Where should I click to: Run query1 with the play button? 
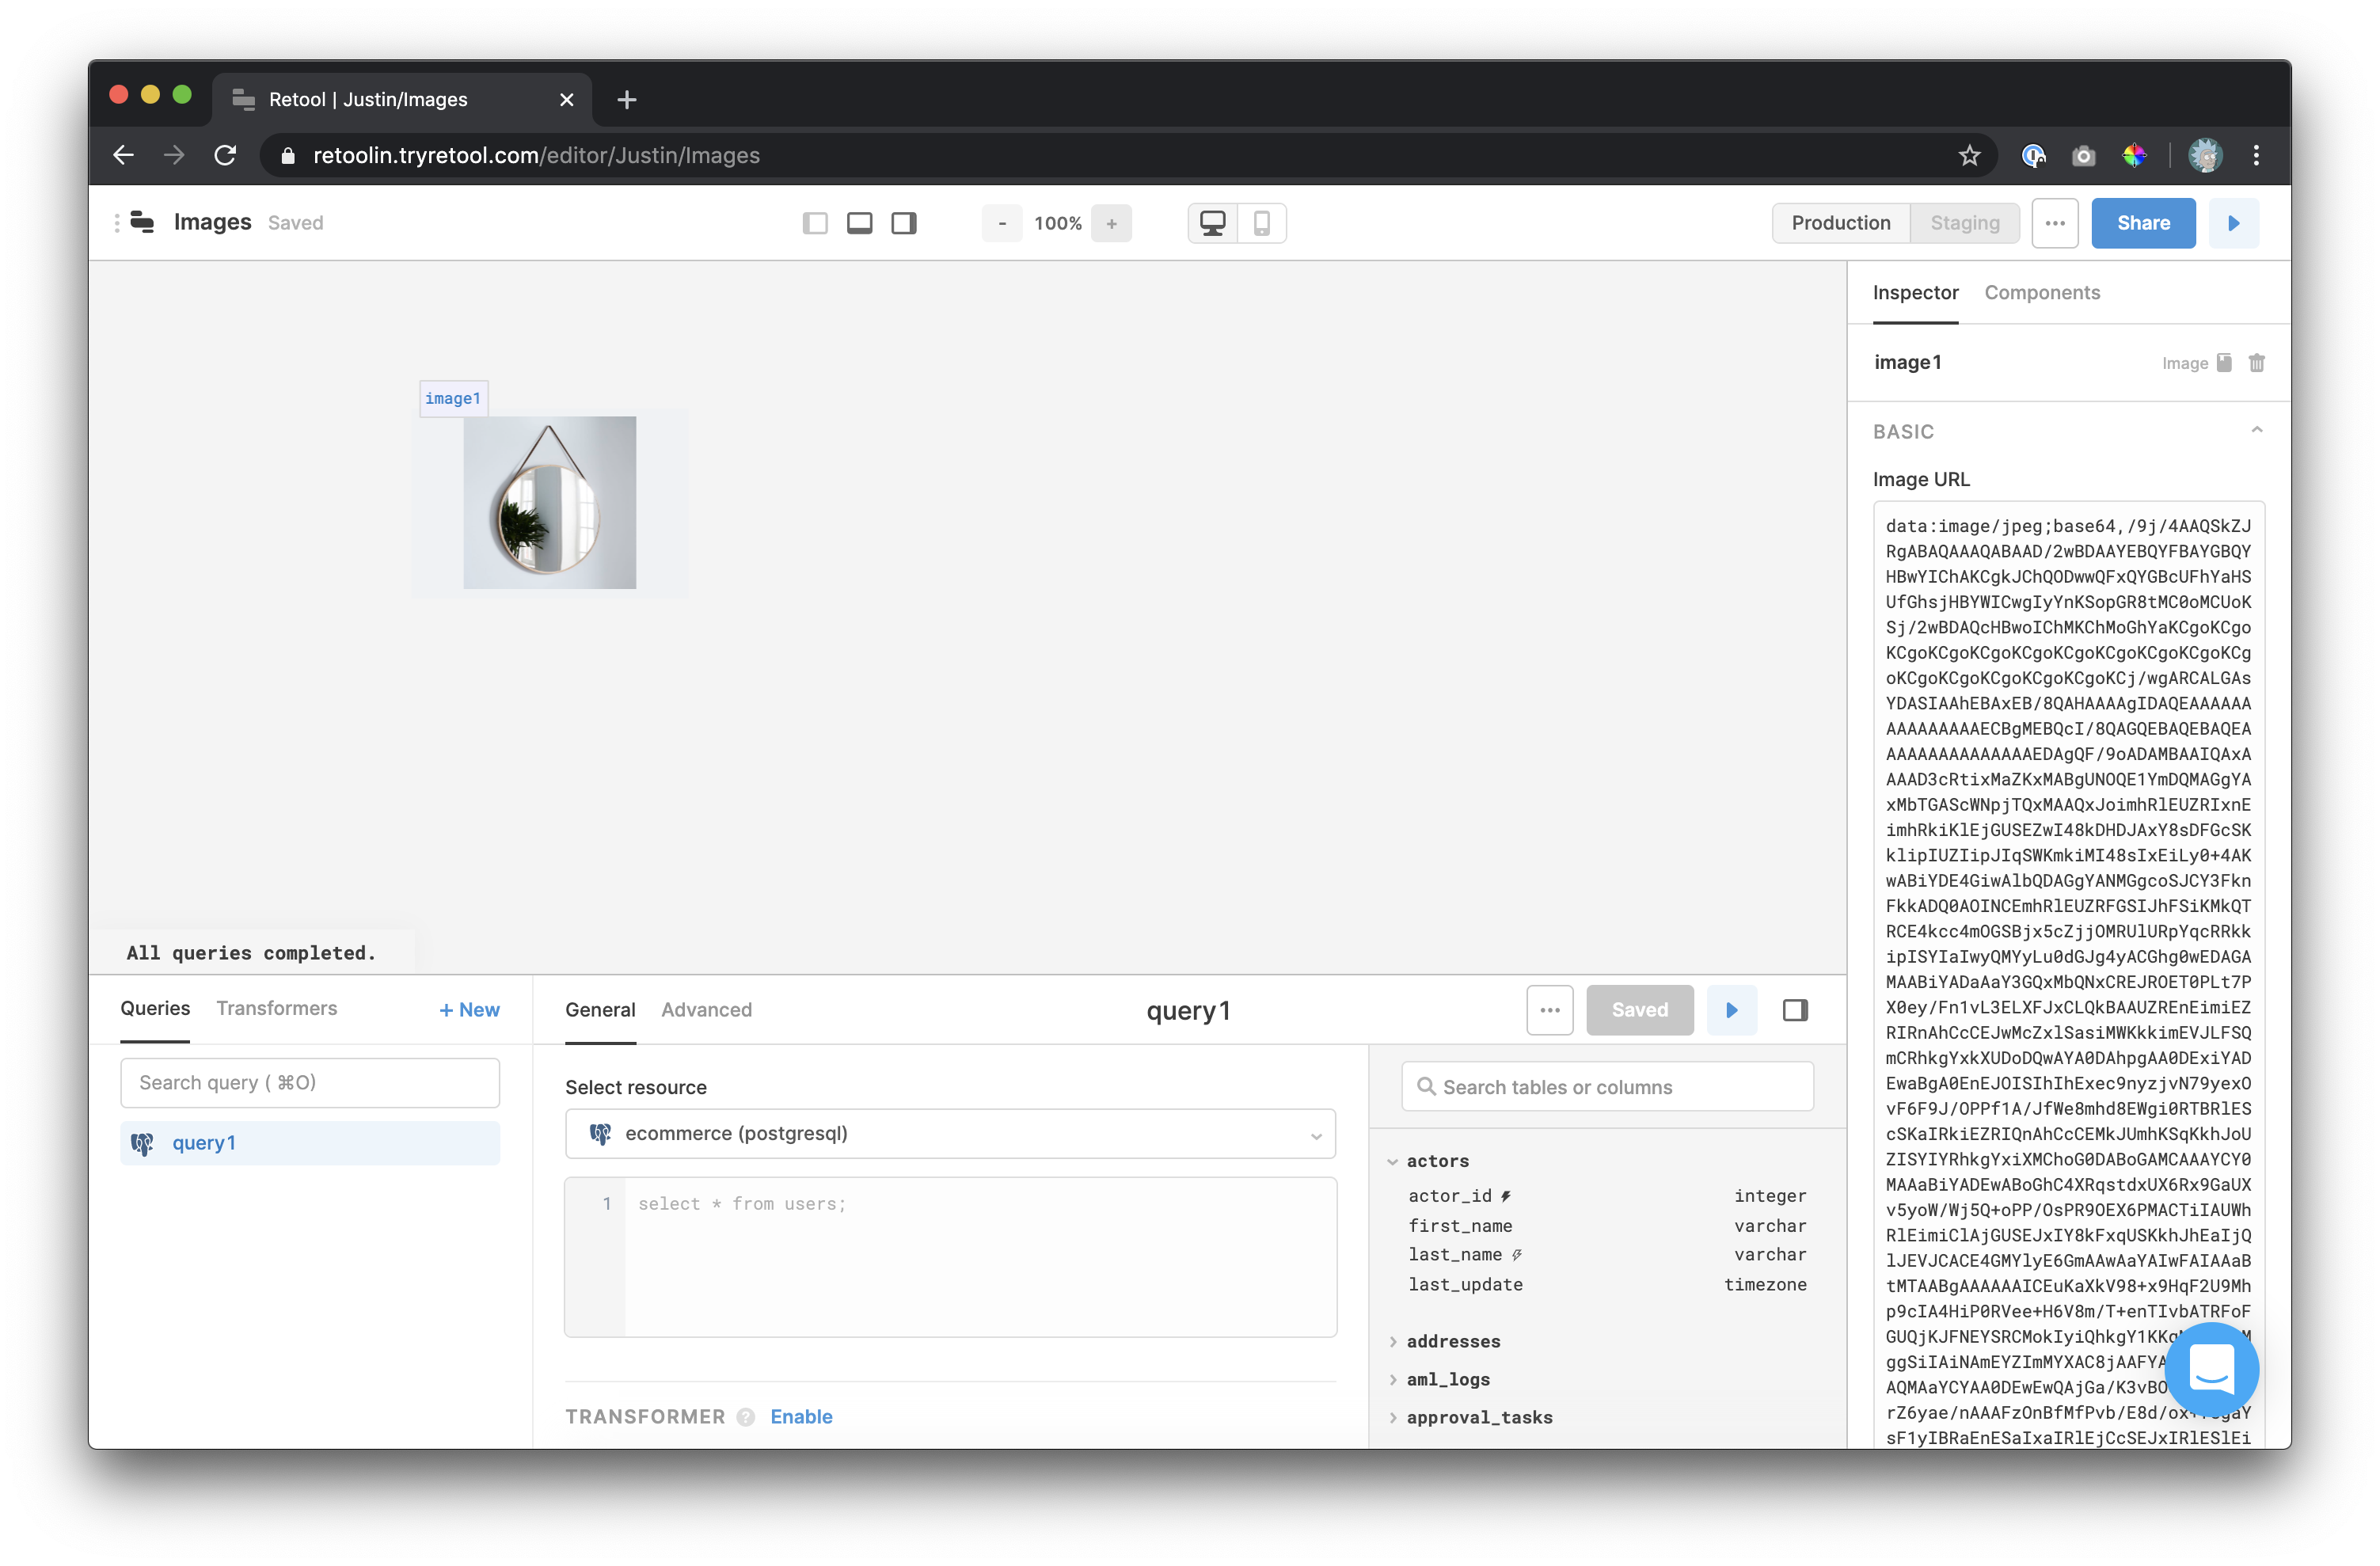click(x=1731, y=1010)
